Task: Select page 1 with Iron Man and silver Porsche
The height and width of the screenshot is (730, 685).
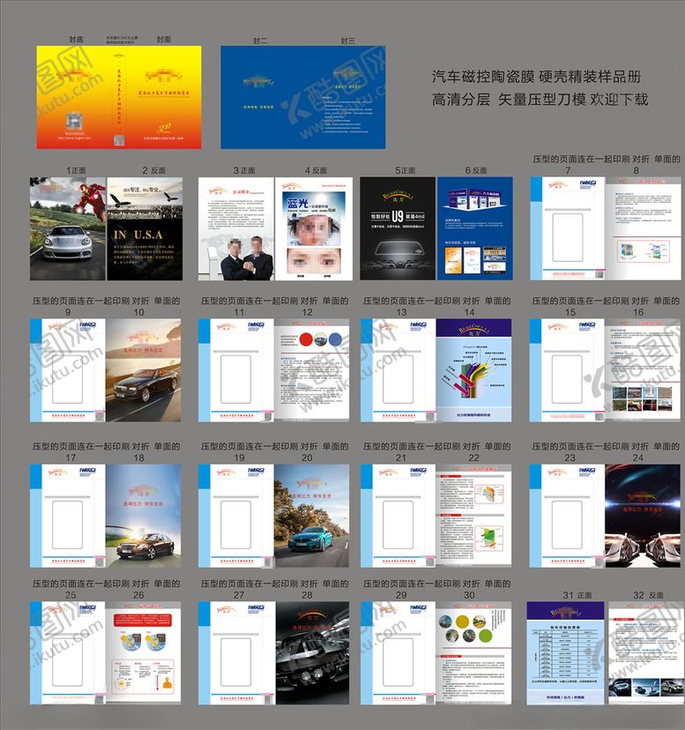Action: point(68,228)
